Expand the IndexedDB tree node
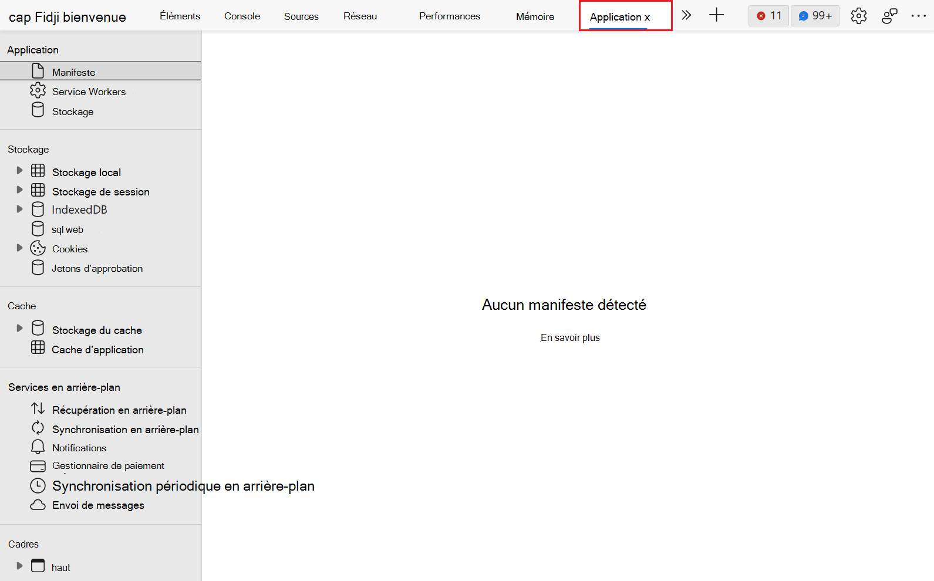The image size is (934, 581). coord(19,209)
